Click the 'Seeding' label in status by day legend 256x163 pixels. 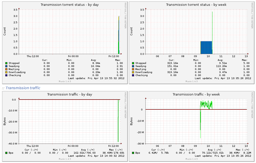coord(14,66)
